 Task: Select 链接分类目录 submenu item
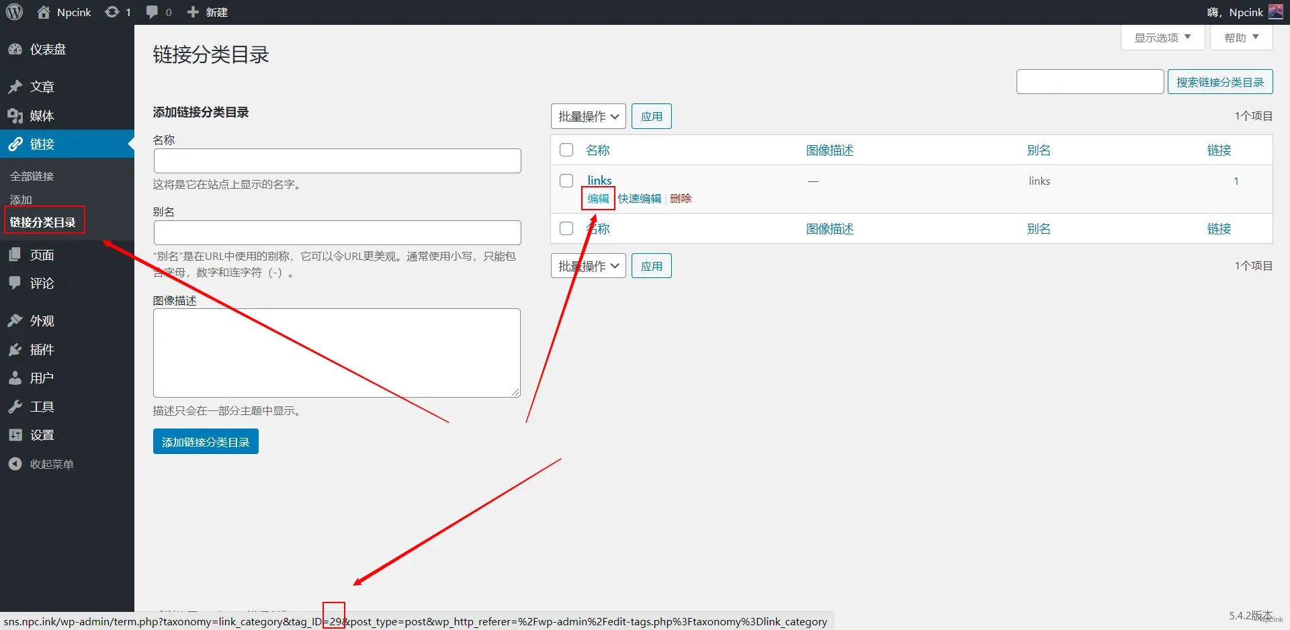[x=42, y=222]
